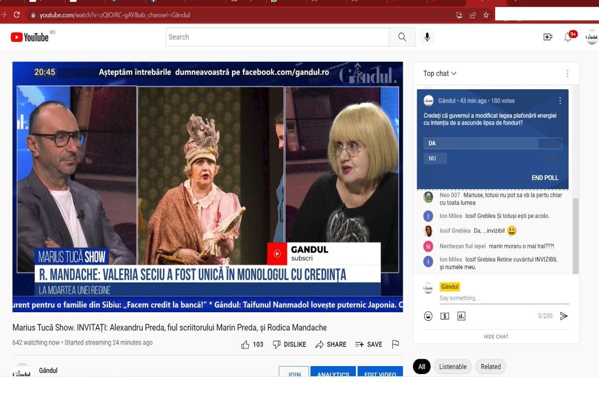
Task: Click the Say something chat input
Action: (504, 298)
